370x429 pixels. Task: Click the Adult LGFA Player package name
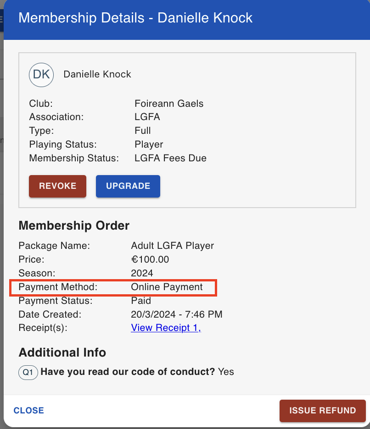point(173,246)
